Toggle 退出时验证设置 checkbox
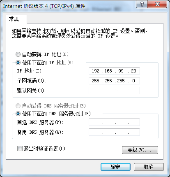Screen dimensions: 170x177 20,149
